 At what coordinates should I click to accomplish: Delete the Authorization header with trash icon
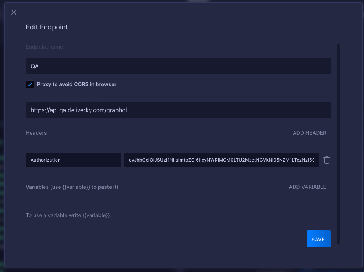point(327,160)
